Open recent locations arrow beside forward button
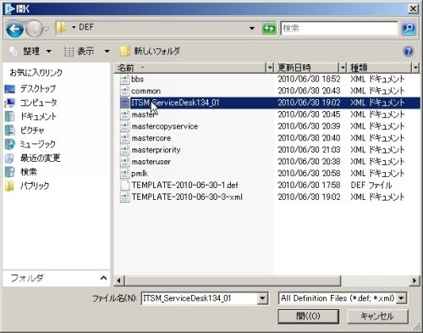The height and width of the screenshot is (333, 423). [47, 29]
